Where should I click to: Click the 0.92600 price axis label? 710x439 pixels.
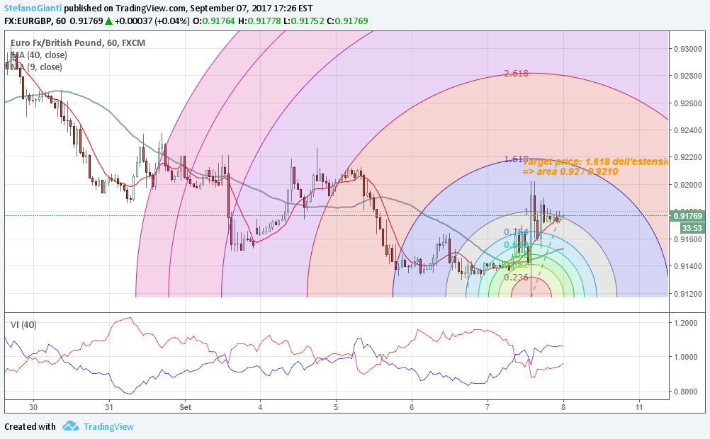[688, 103]
